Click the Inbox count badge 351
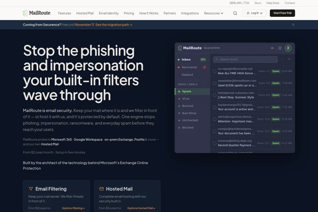 click(203, 60)
